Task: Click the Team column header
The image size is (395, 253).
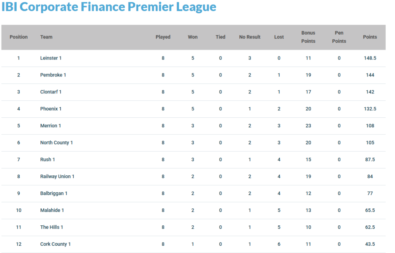Action: (46, 37)
